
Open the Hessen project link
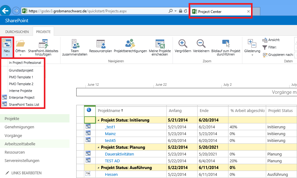coord(111,174)
